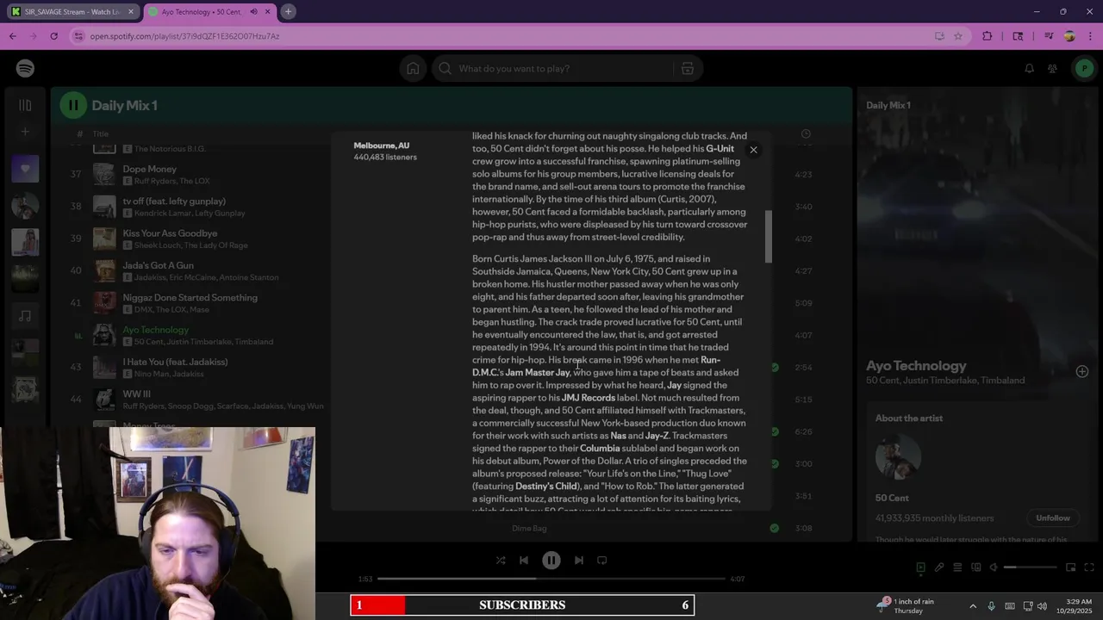Switch the player to full screen

[1089, 567]
